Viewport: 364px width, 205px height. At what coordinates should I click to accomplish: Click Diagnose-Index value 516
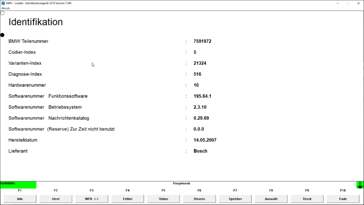coord(197,74)
